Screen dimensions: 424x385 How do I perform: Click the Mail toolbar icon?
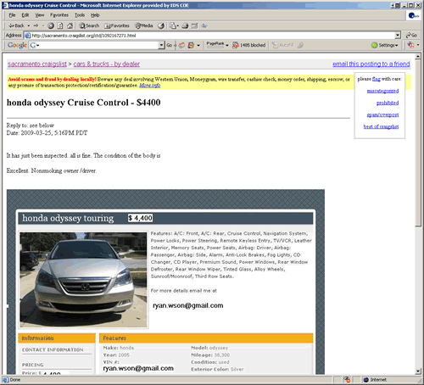(x=172, y=25)
